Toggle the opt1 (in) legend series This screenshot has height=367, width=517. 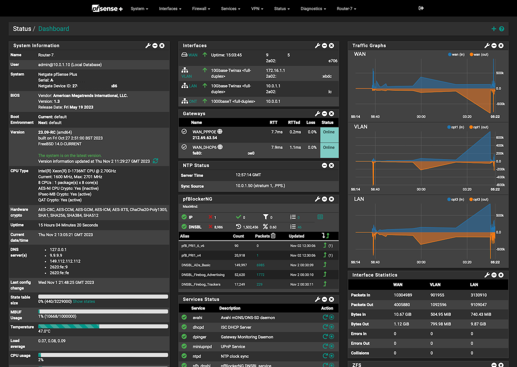pos(456,127)
